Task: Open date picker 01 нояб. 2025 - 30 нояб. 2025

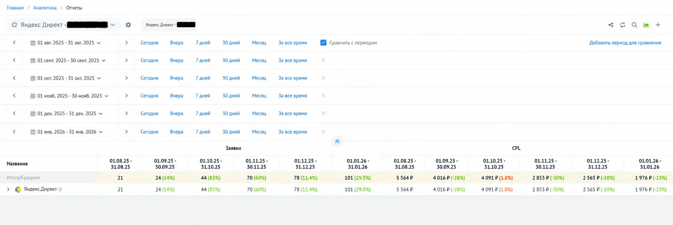Action: [69, 96]
